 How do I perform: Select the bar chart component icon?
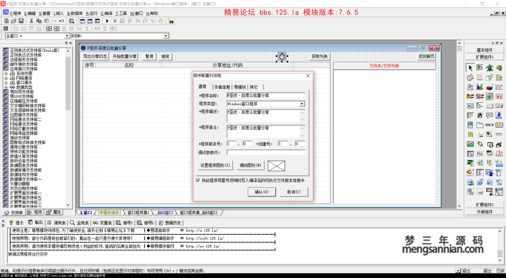[480, 87]
